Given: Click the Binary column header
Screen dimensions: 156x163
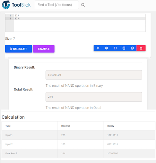Looking at the screenshot, I should tap(111, 126).
